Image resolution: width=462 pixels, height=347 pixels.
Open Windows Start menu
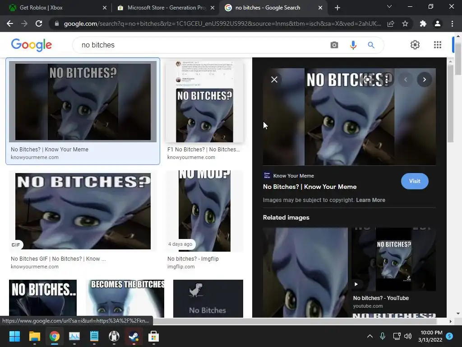coord(14,336)
